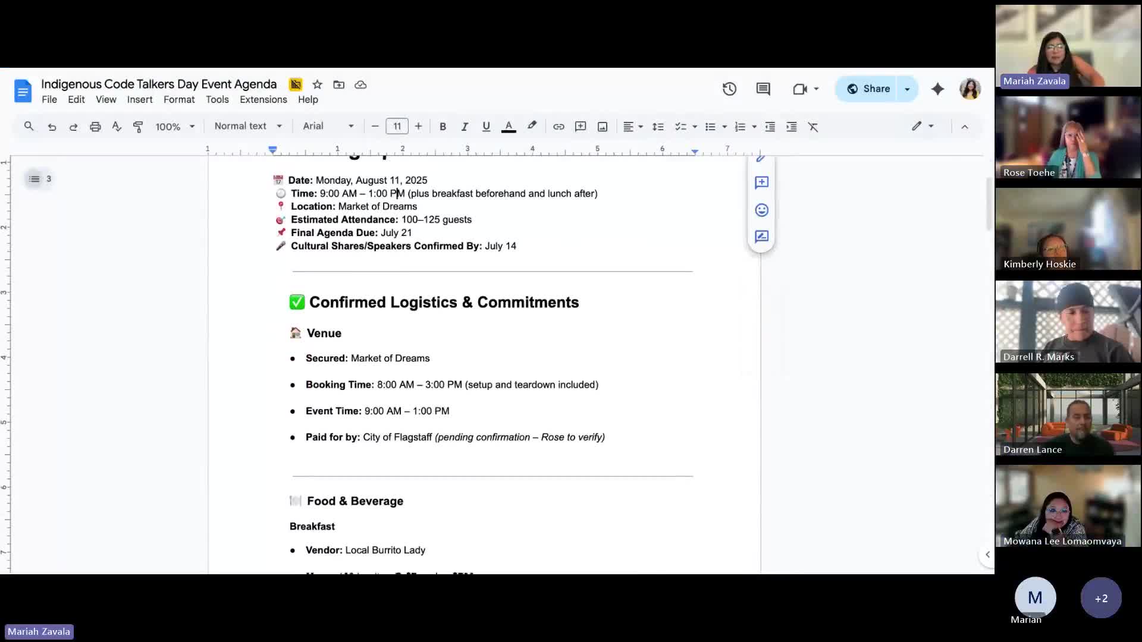Click the insert link icon

(559, 127)
